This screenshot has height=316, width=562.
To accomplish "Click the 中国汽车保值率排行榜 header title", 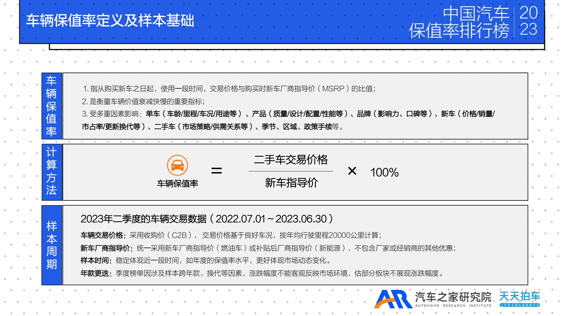I will (x=459, y=22).
